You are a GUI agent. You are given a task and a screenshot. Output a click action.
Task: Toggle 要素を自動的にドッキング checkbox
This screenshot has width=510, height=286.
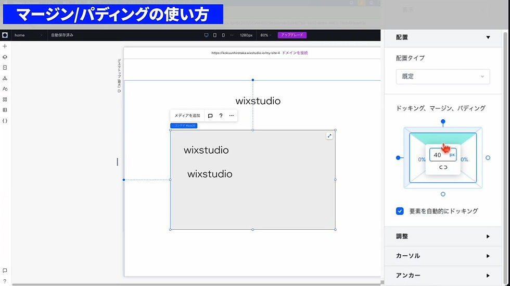[400, 211]
